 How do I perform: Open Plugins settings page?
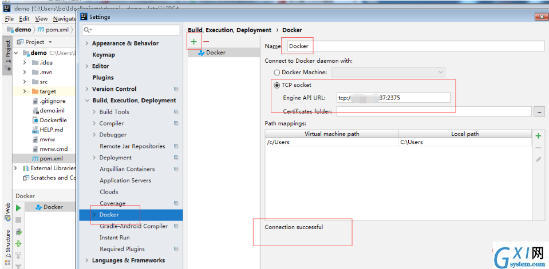tap(103, 78)
